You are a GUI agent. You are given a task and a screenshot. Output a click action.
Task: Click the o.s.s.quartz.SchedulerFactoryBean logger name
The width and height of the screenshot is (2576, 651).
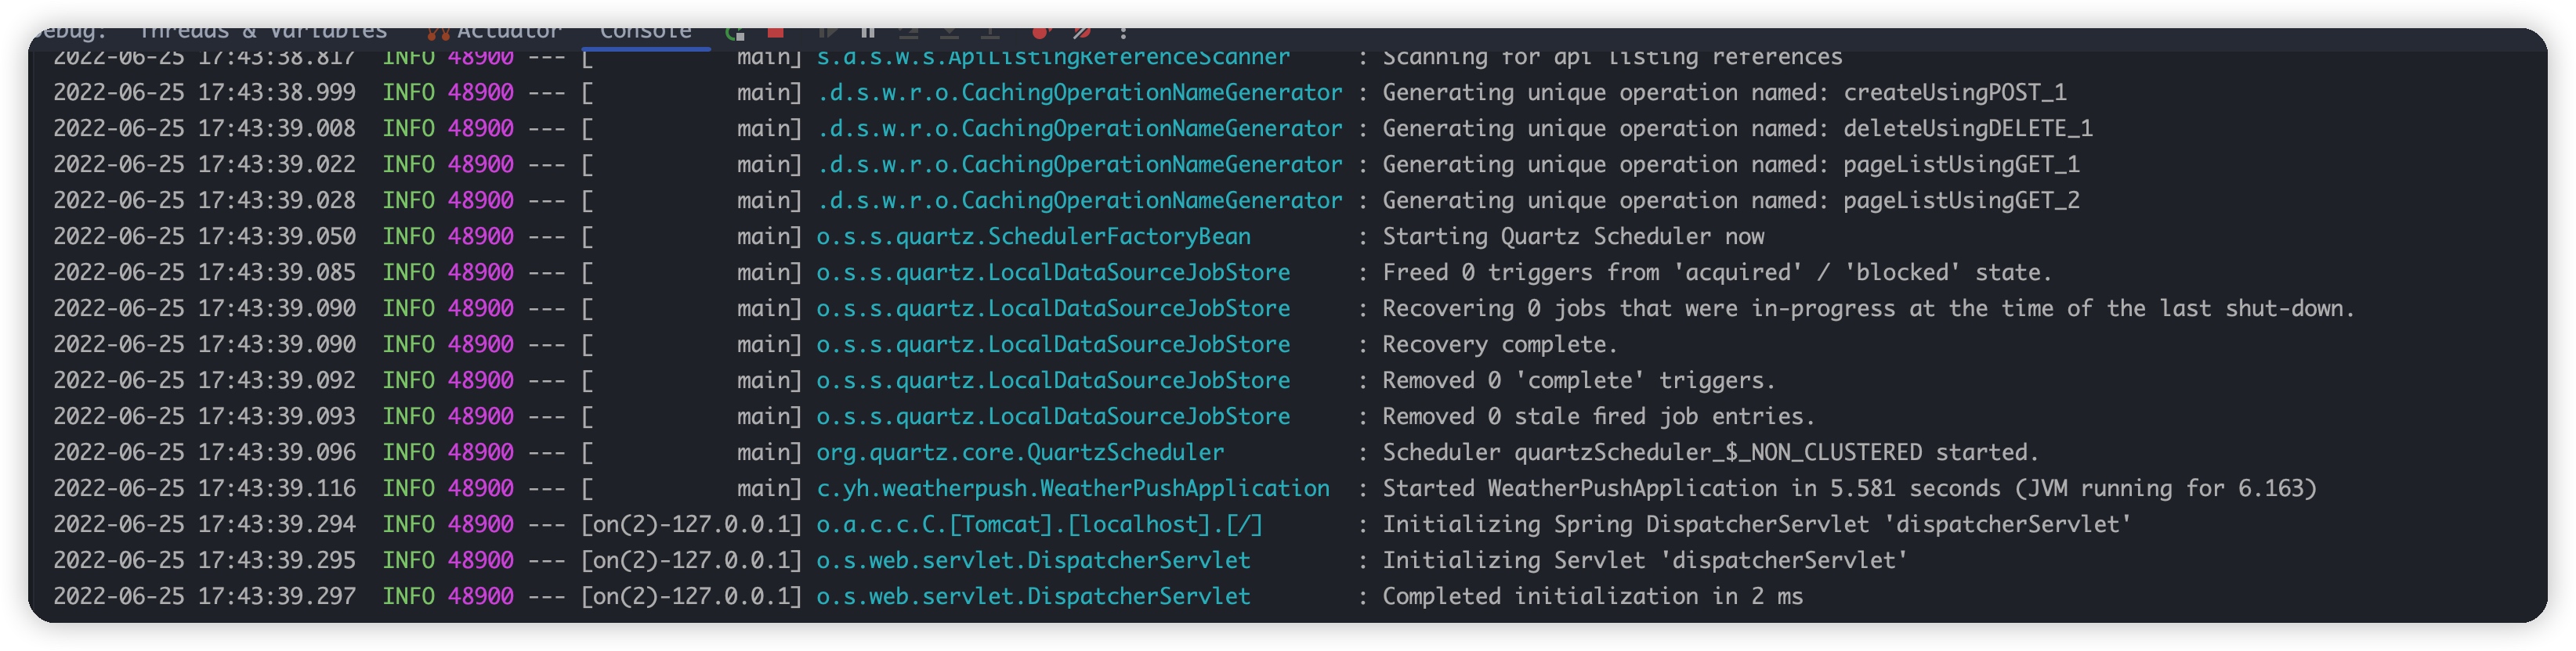tap(1033, 236)
